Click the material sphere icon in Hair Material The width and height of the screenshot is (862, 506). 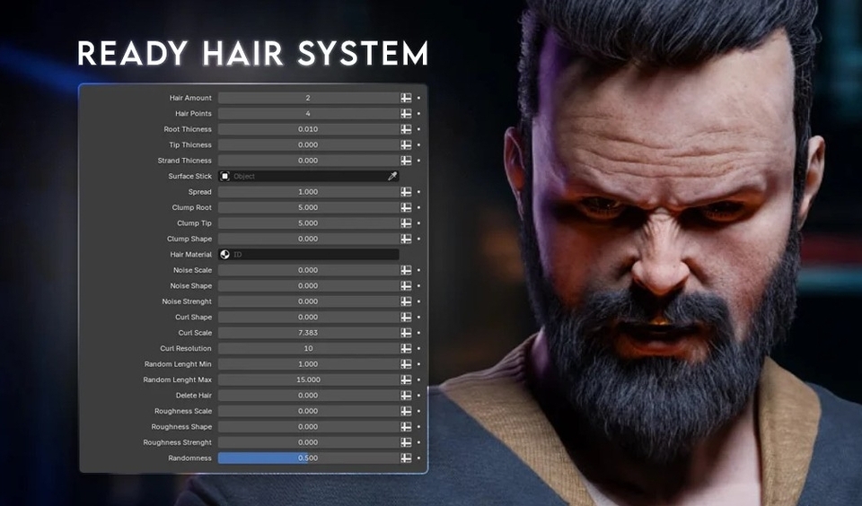click(x=224, y=255)
